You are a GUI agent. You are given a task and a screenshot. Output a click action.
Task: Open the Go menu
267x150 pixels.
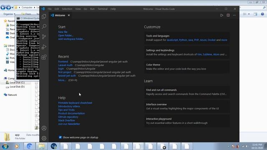(85, 9)
